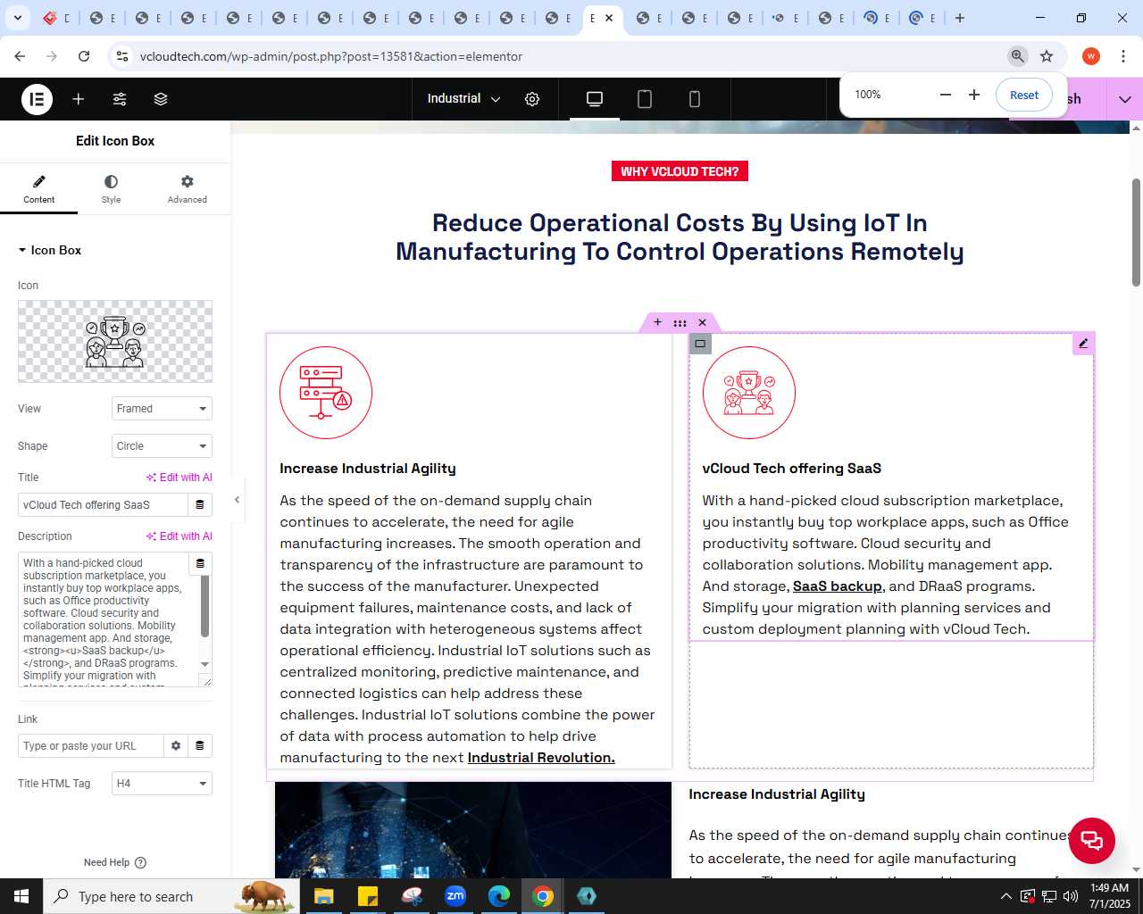Click the section drag dots handle
Viewport: 1143px width, 914px height.
point(680,322)
